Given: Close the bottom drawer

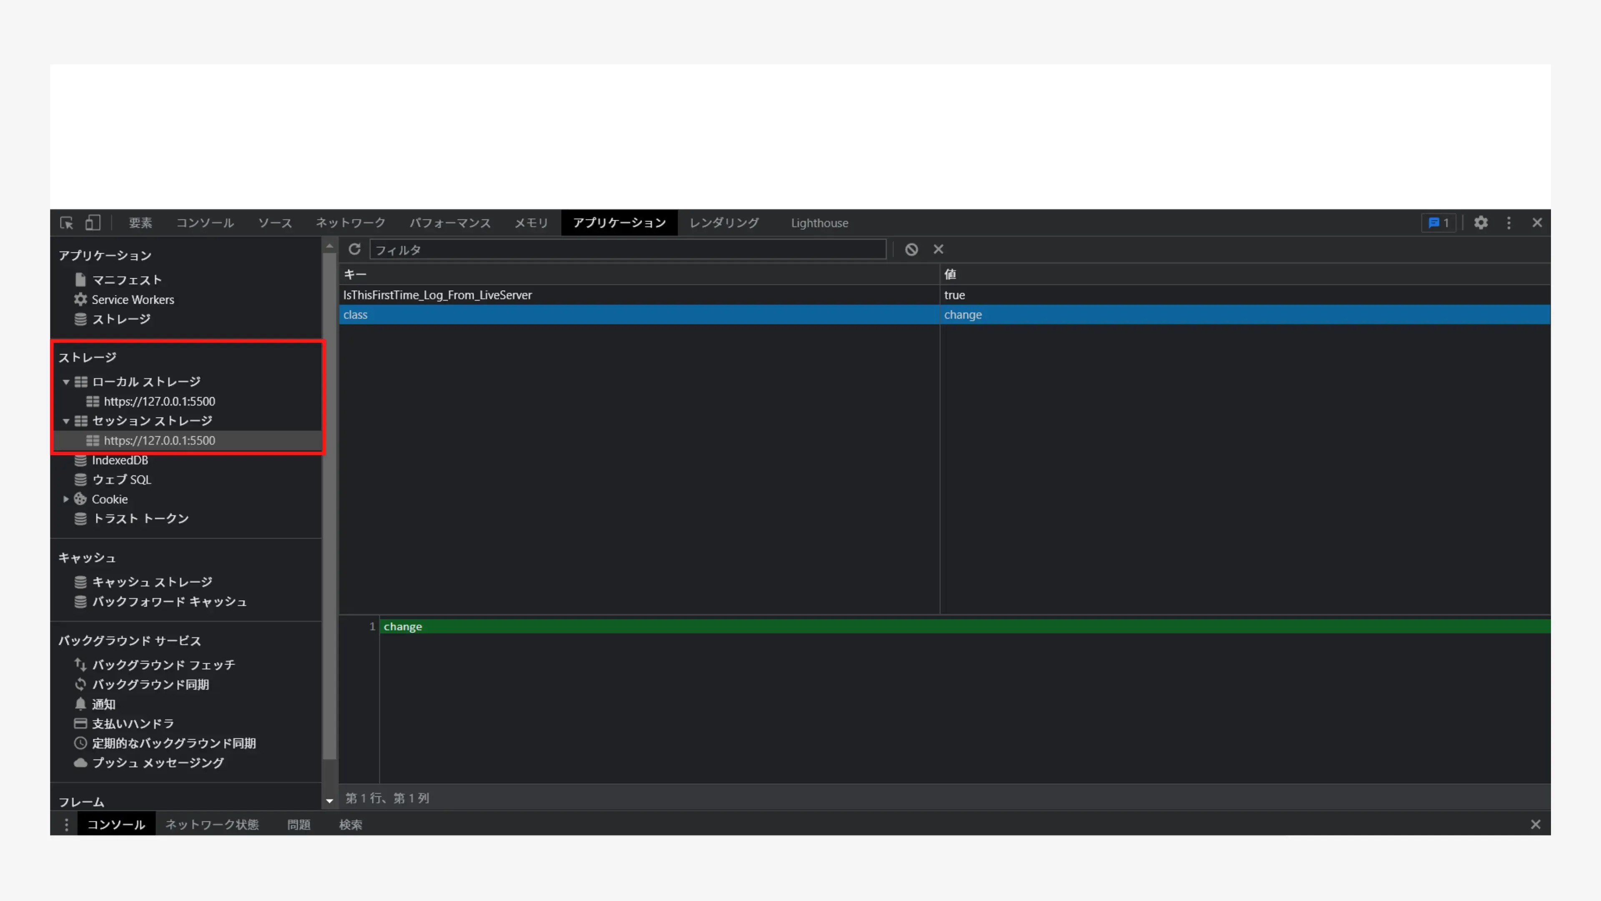Looking at the screenshot, I should pos(1536,825).
